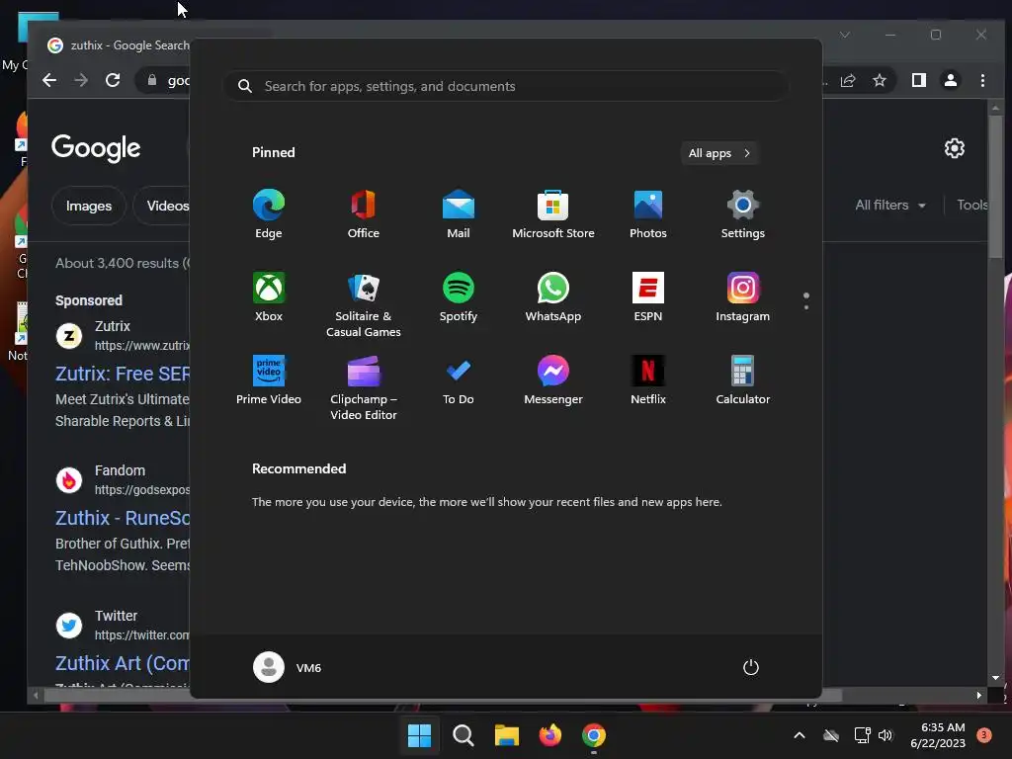
Task: Open the Zuthix Art Twitter result
Action: pyautogui.click(x=123, y=663)
